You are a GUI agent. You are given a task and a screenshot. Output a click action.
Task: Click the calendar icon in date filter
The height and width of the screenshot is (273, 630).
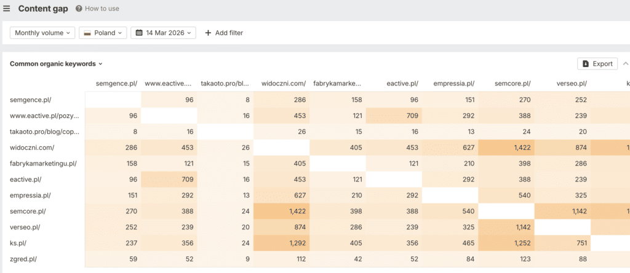coord(139,33)
